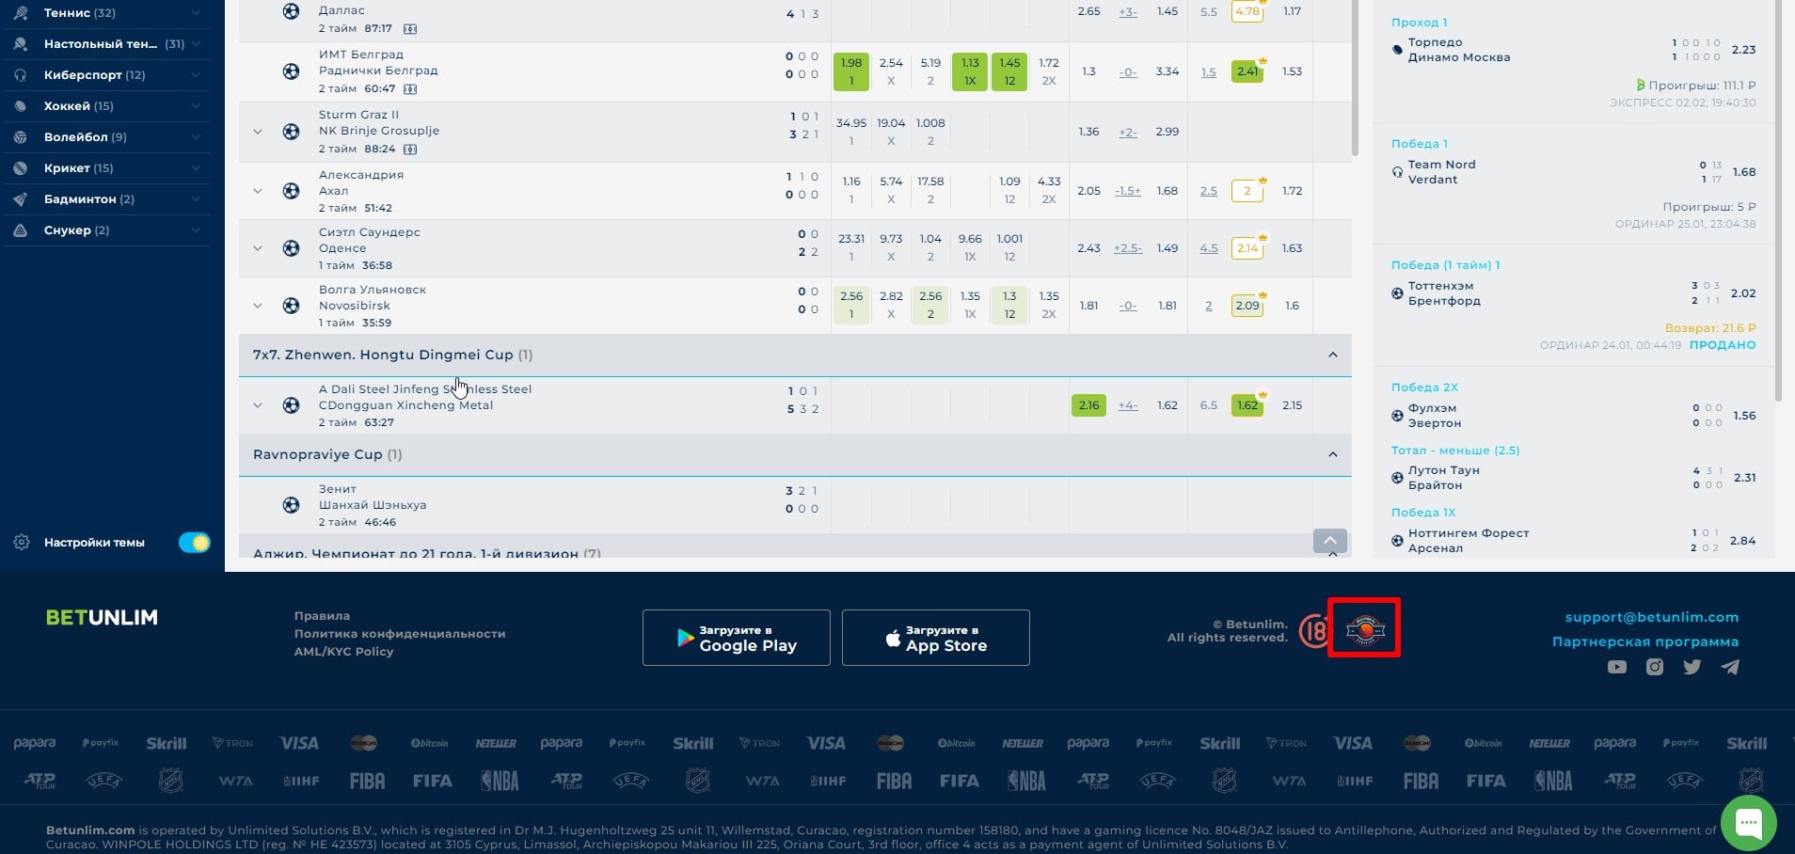The image size is (1795, 854).
Task: Open the Правила footer link
Action: tap(322, 616)
